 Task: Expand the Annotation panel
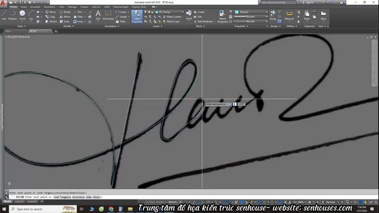point(112,26)
